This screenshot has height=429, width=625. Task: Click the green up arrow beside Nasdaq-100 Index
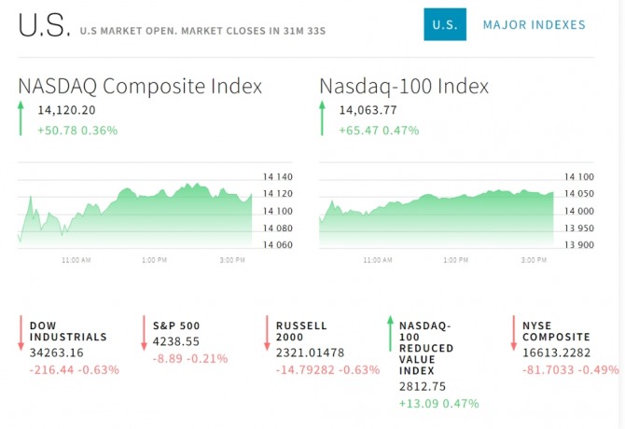click(323, 119)
